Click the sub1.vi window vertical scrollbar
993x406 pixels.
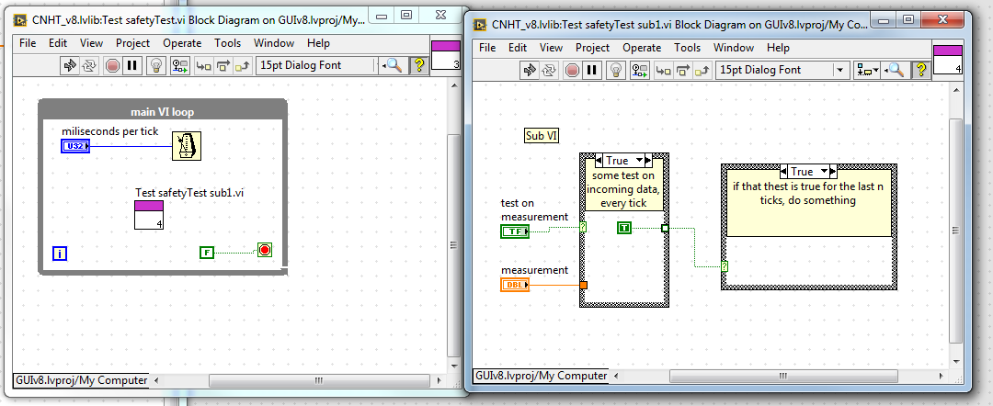click(x=956, y=230)
